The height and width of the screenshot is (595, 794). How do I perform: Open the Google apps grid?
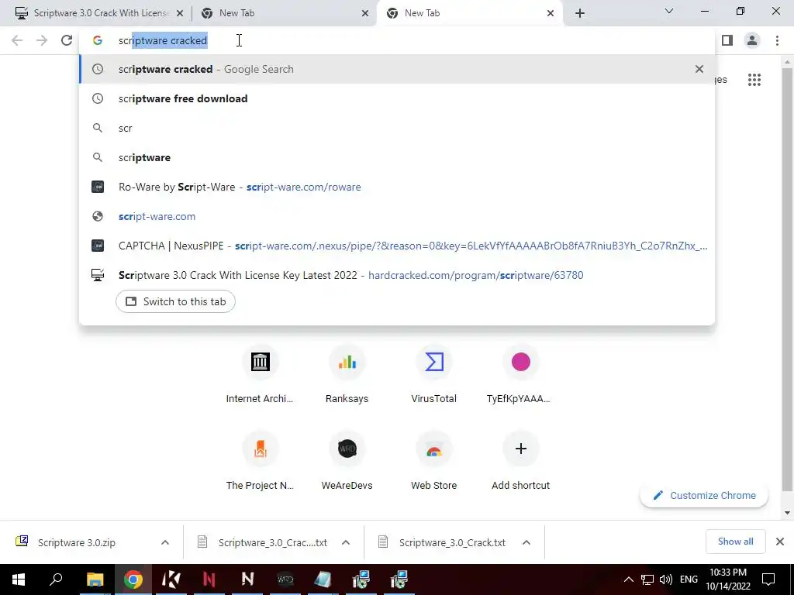click(754, 80)
